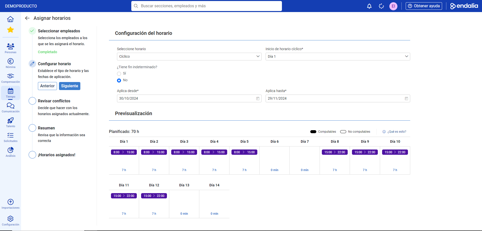
Task: Open the Favorites star icon
Action: click(11, 30)
